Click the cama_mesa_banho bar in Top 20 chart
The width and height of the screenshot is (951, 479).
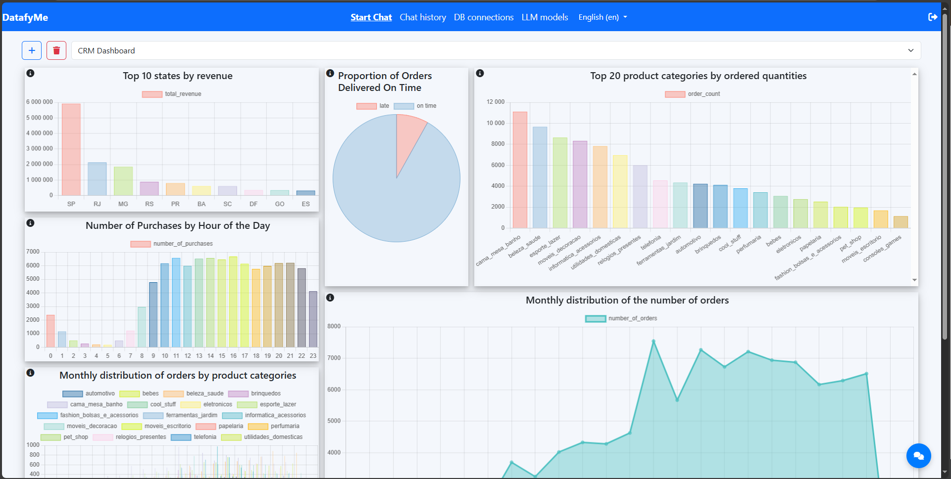pos(520,170)
